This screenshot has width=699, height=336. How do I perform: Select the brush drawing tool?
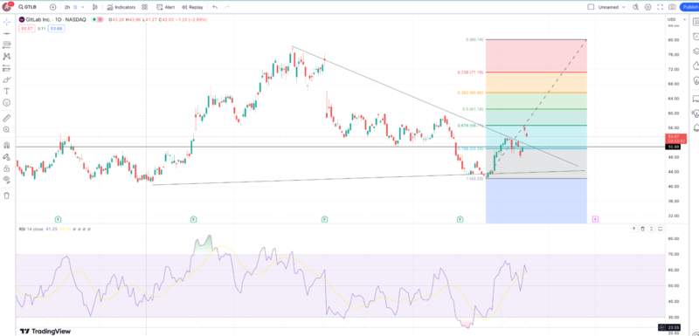(7, 79)
